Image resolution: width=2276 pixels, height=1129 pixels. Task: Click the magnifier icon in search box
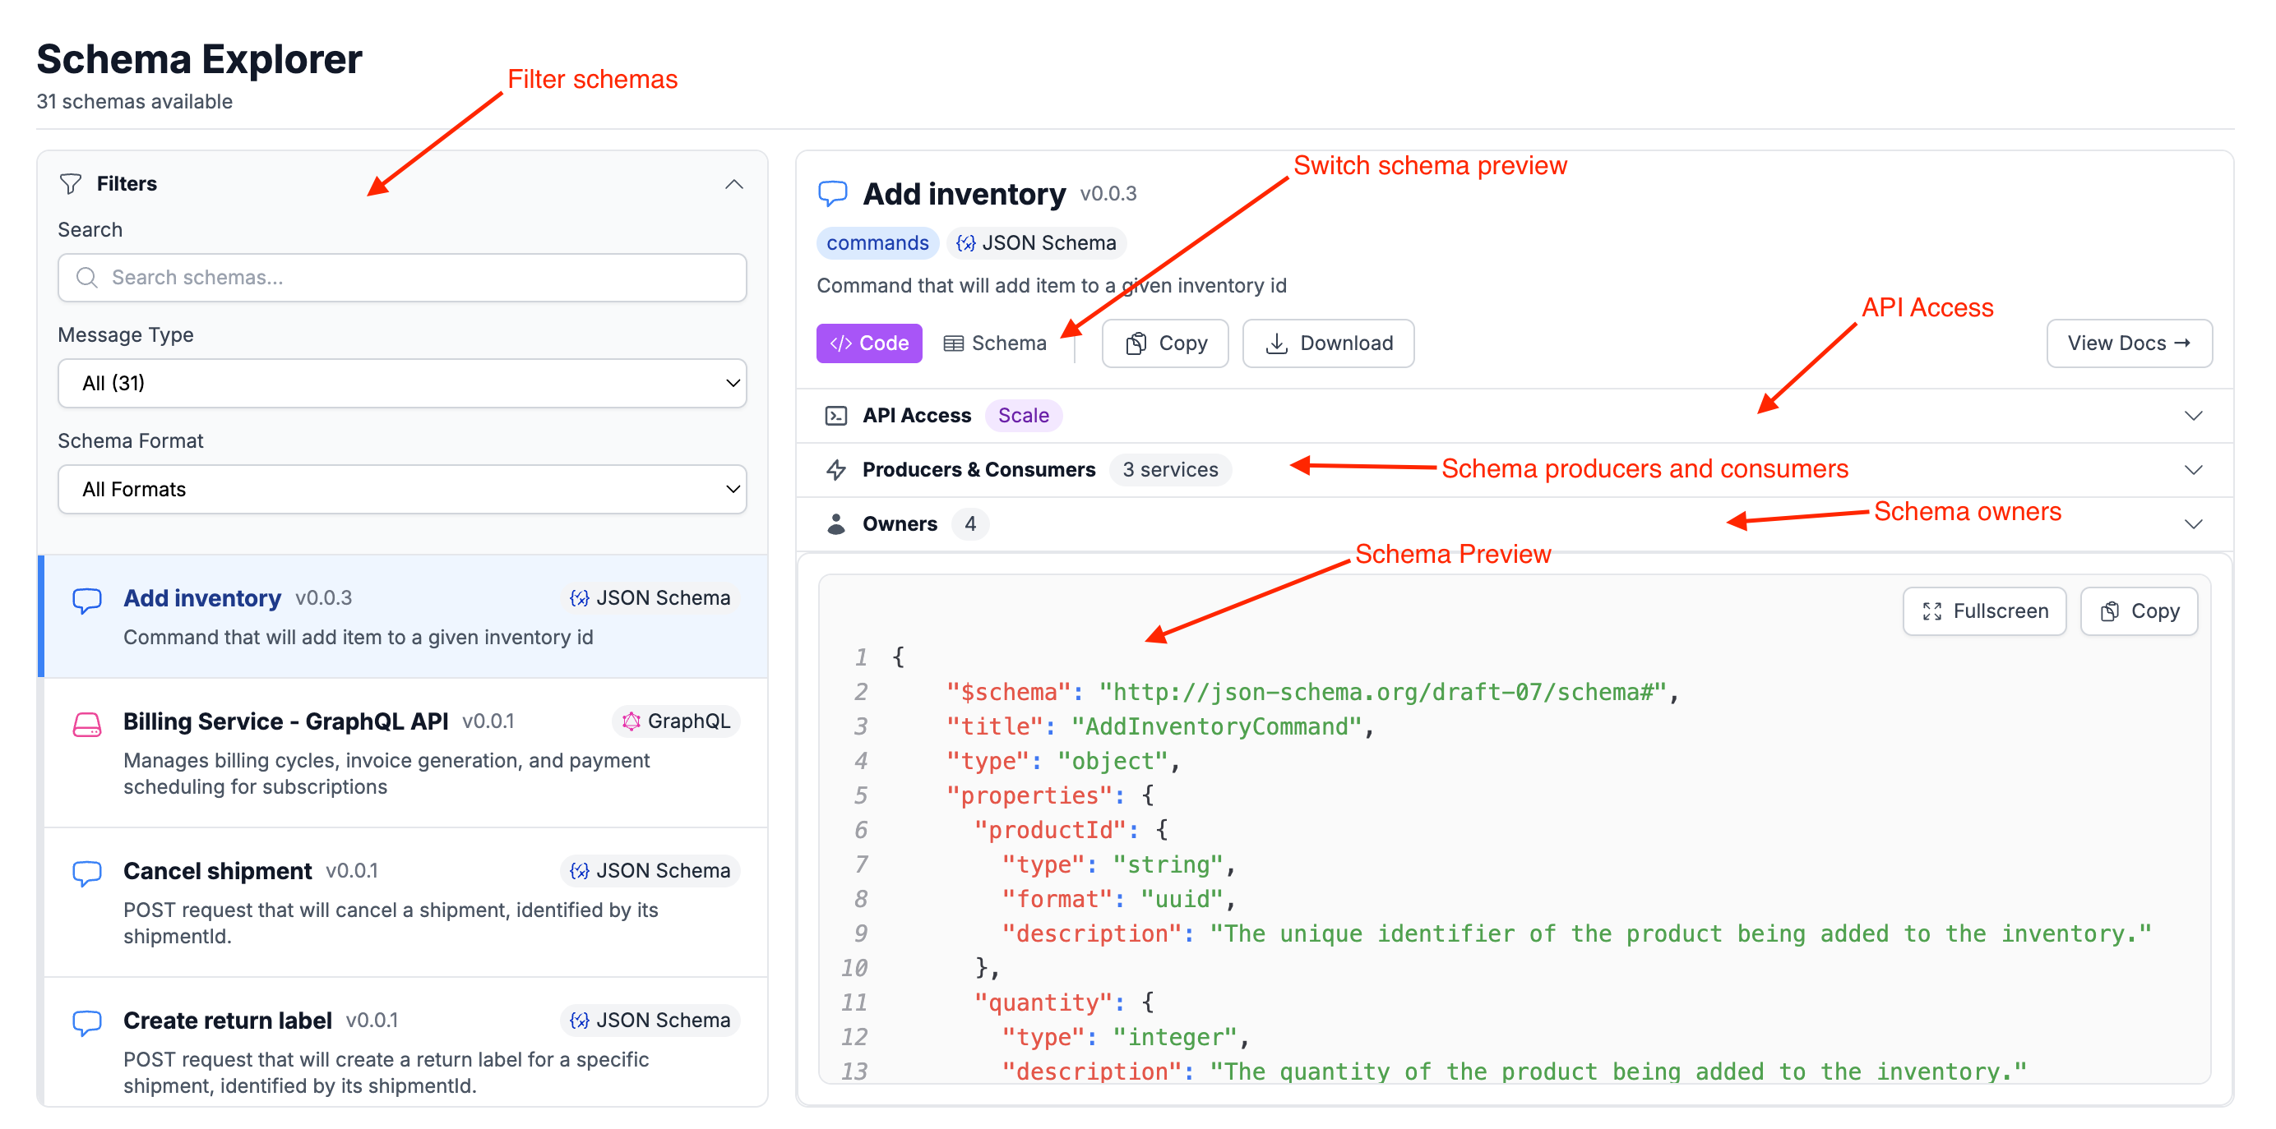point(86,277)
